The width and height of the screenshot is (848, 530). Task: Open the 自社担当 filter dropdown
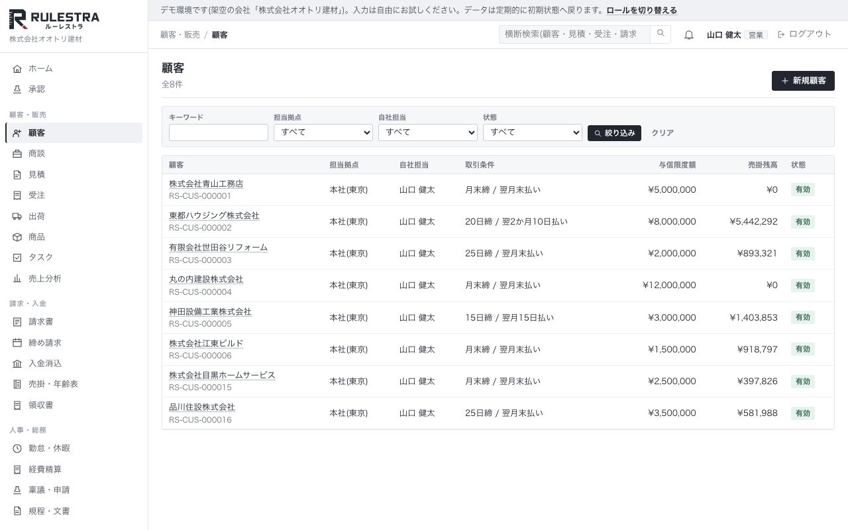coord(428,132)
